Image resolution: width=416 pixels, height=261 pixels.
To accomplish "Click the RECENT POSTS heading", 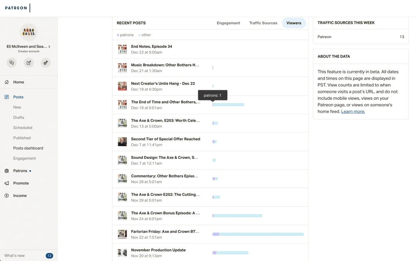I will pos(131,23).
